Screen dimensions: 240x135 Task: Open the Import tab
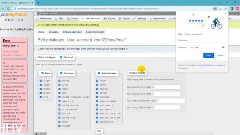tap(124, 18)
